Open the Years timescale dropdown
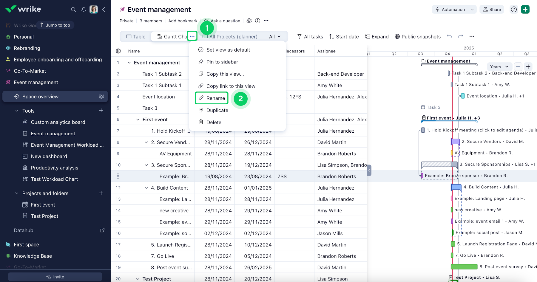The height and width of the screenshot is (282, 537). [x=499, y=67]
